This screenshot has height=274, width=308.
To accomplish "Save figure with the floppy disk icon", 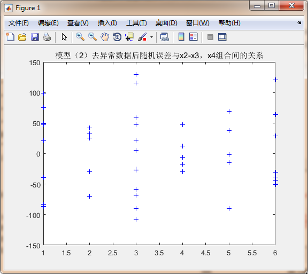I will (35, 37).
